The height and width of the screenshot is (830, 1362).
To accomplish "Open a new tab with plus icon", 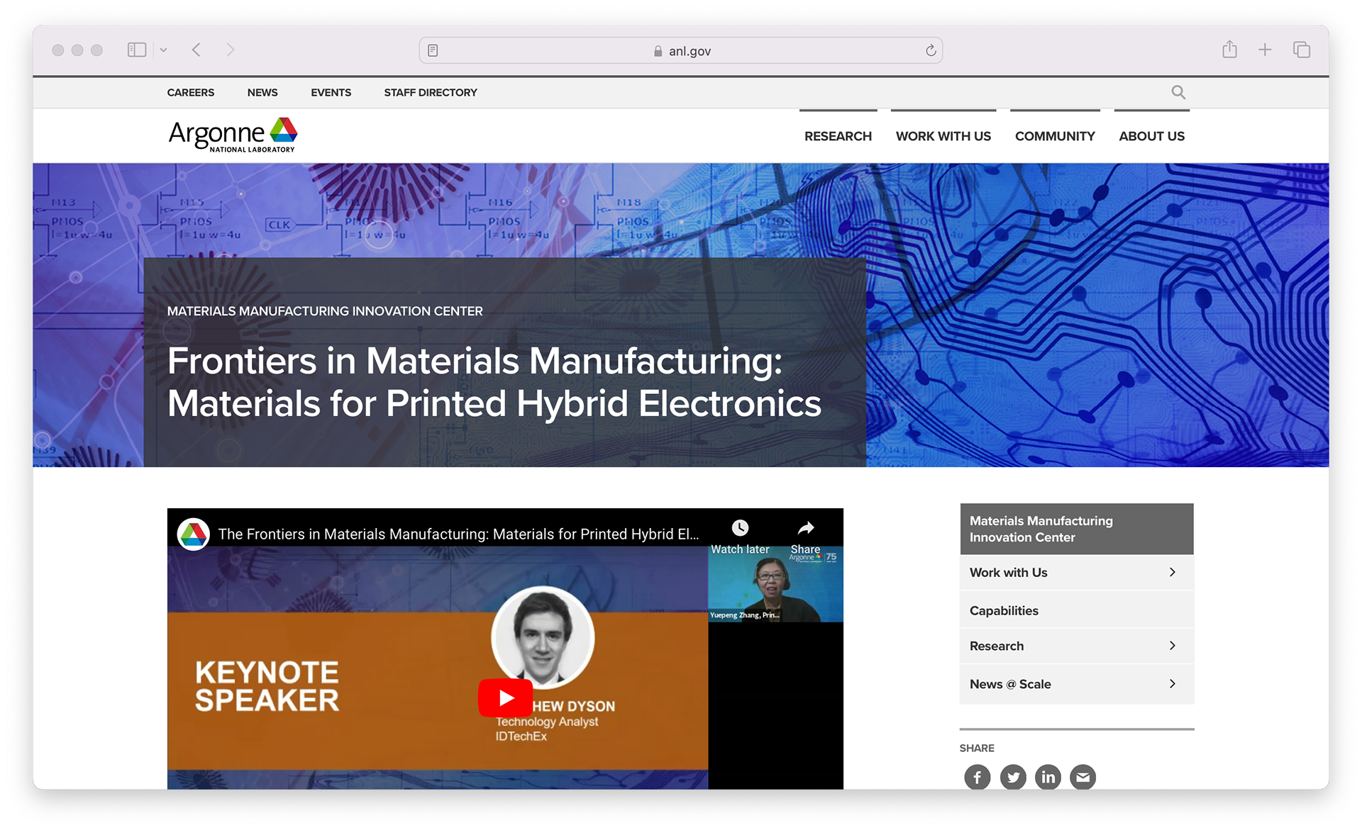I will pos(1265,50).
